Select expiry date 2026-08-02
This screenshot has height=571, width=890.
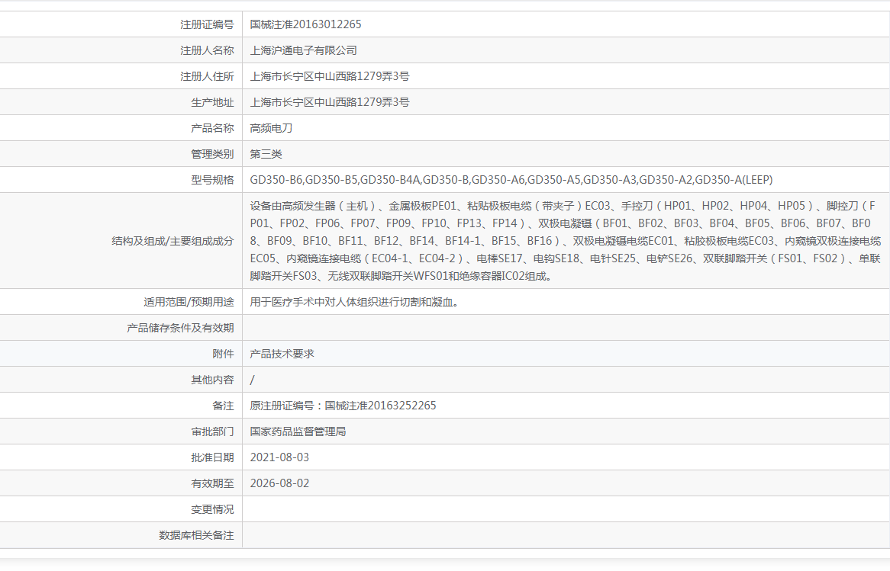[279, 483]
